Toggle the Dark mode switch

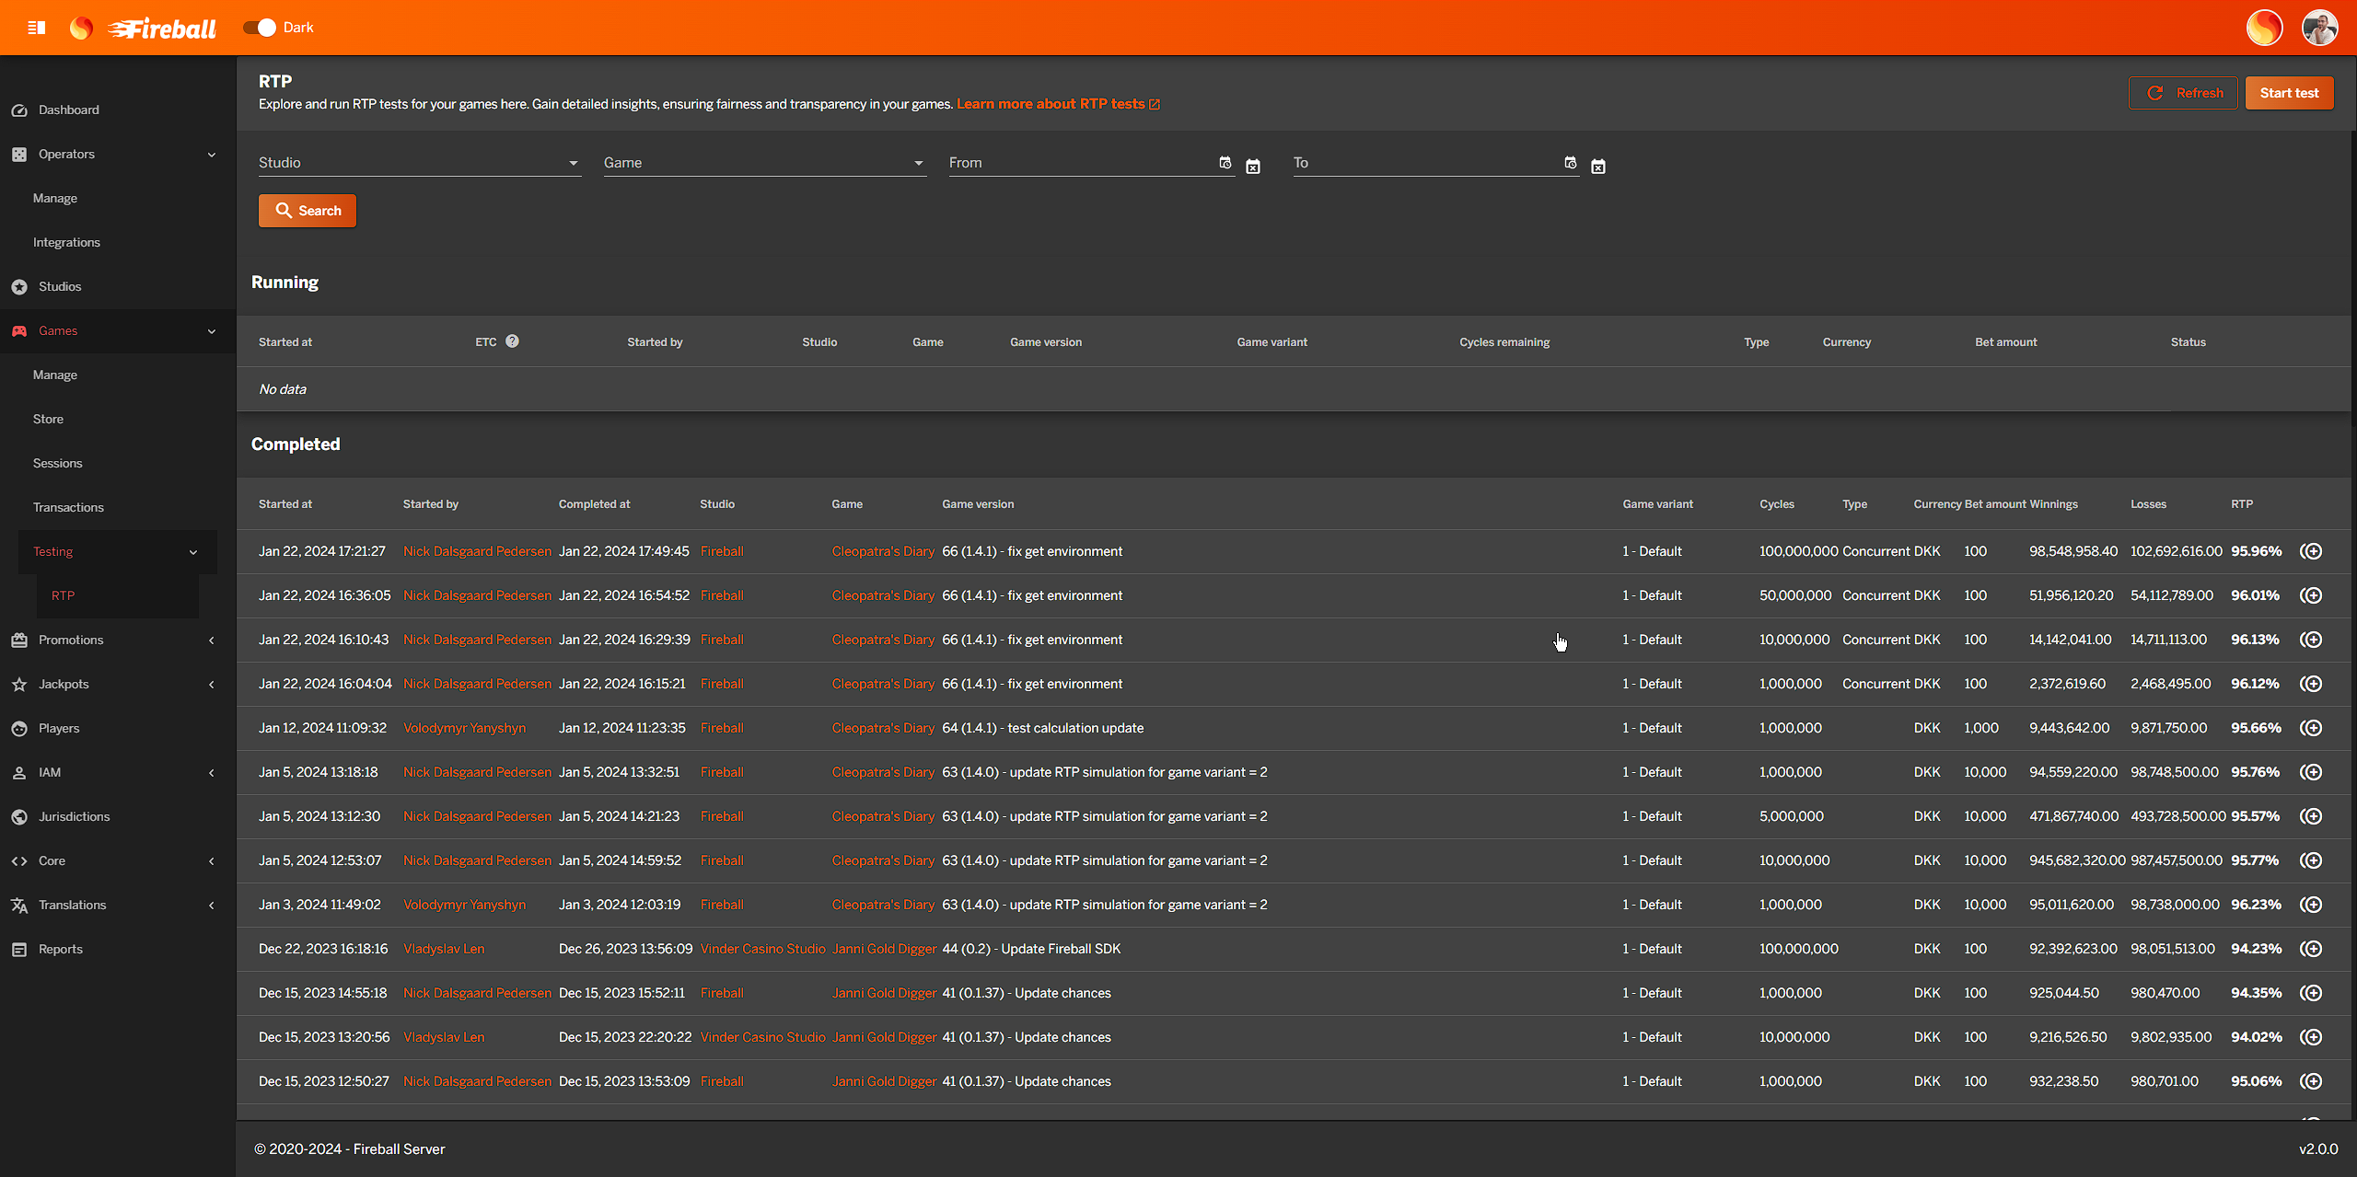tap(261, 28)
